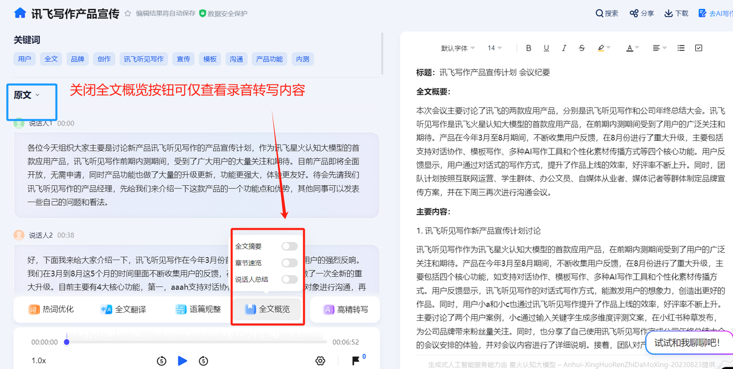The width and height of the screenshot is (733, 369).
Task: Open 热词优化 hot word optimization
Action: [52, 309]
